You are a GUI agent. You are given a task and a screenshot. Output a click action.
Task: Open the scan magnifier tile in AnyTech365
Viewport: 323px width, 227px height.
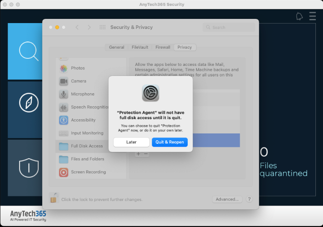click(25, 51)
